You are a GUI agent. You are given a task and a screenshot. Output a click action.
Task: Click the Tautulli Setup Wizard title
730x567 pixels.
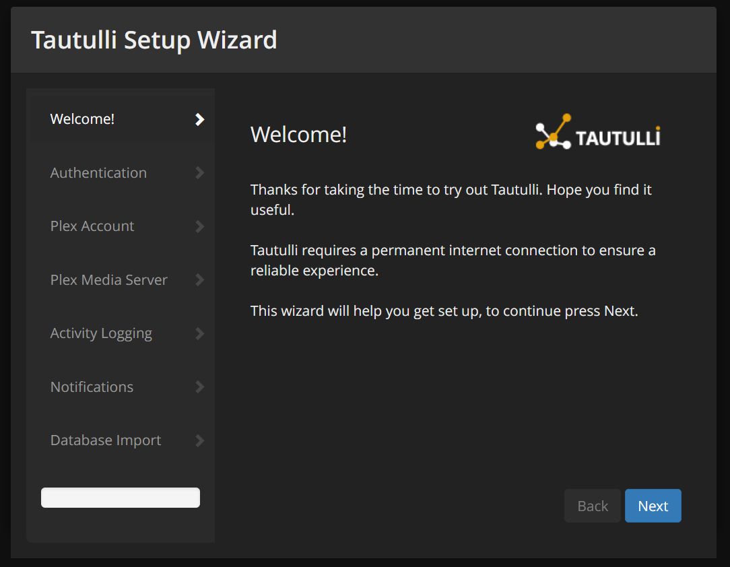pos(154,40)
